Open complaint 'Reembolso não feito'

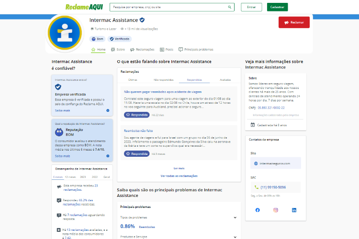point(138,131)
